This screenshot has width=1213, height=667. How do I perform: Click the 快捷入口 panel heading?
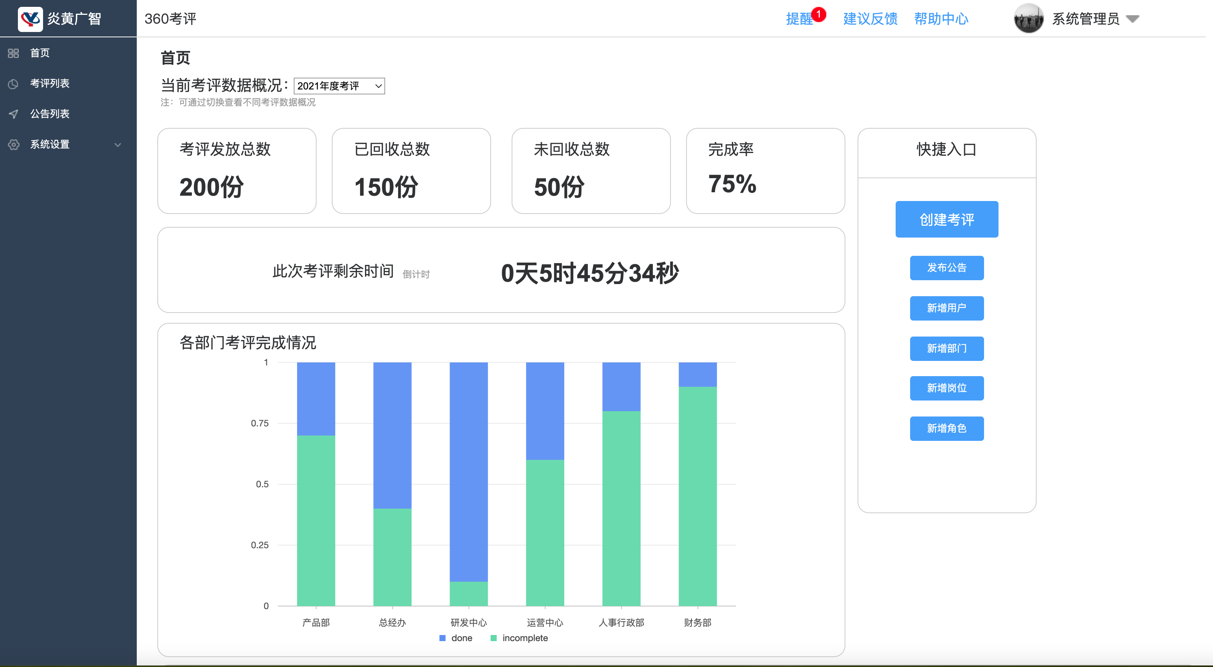[x=946, y=149]
